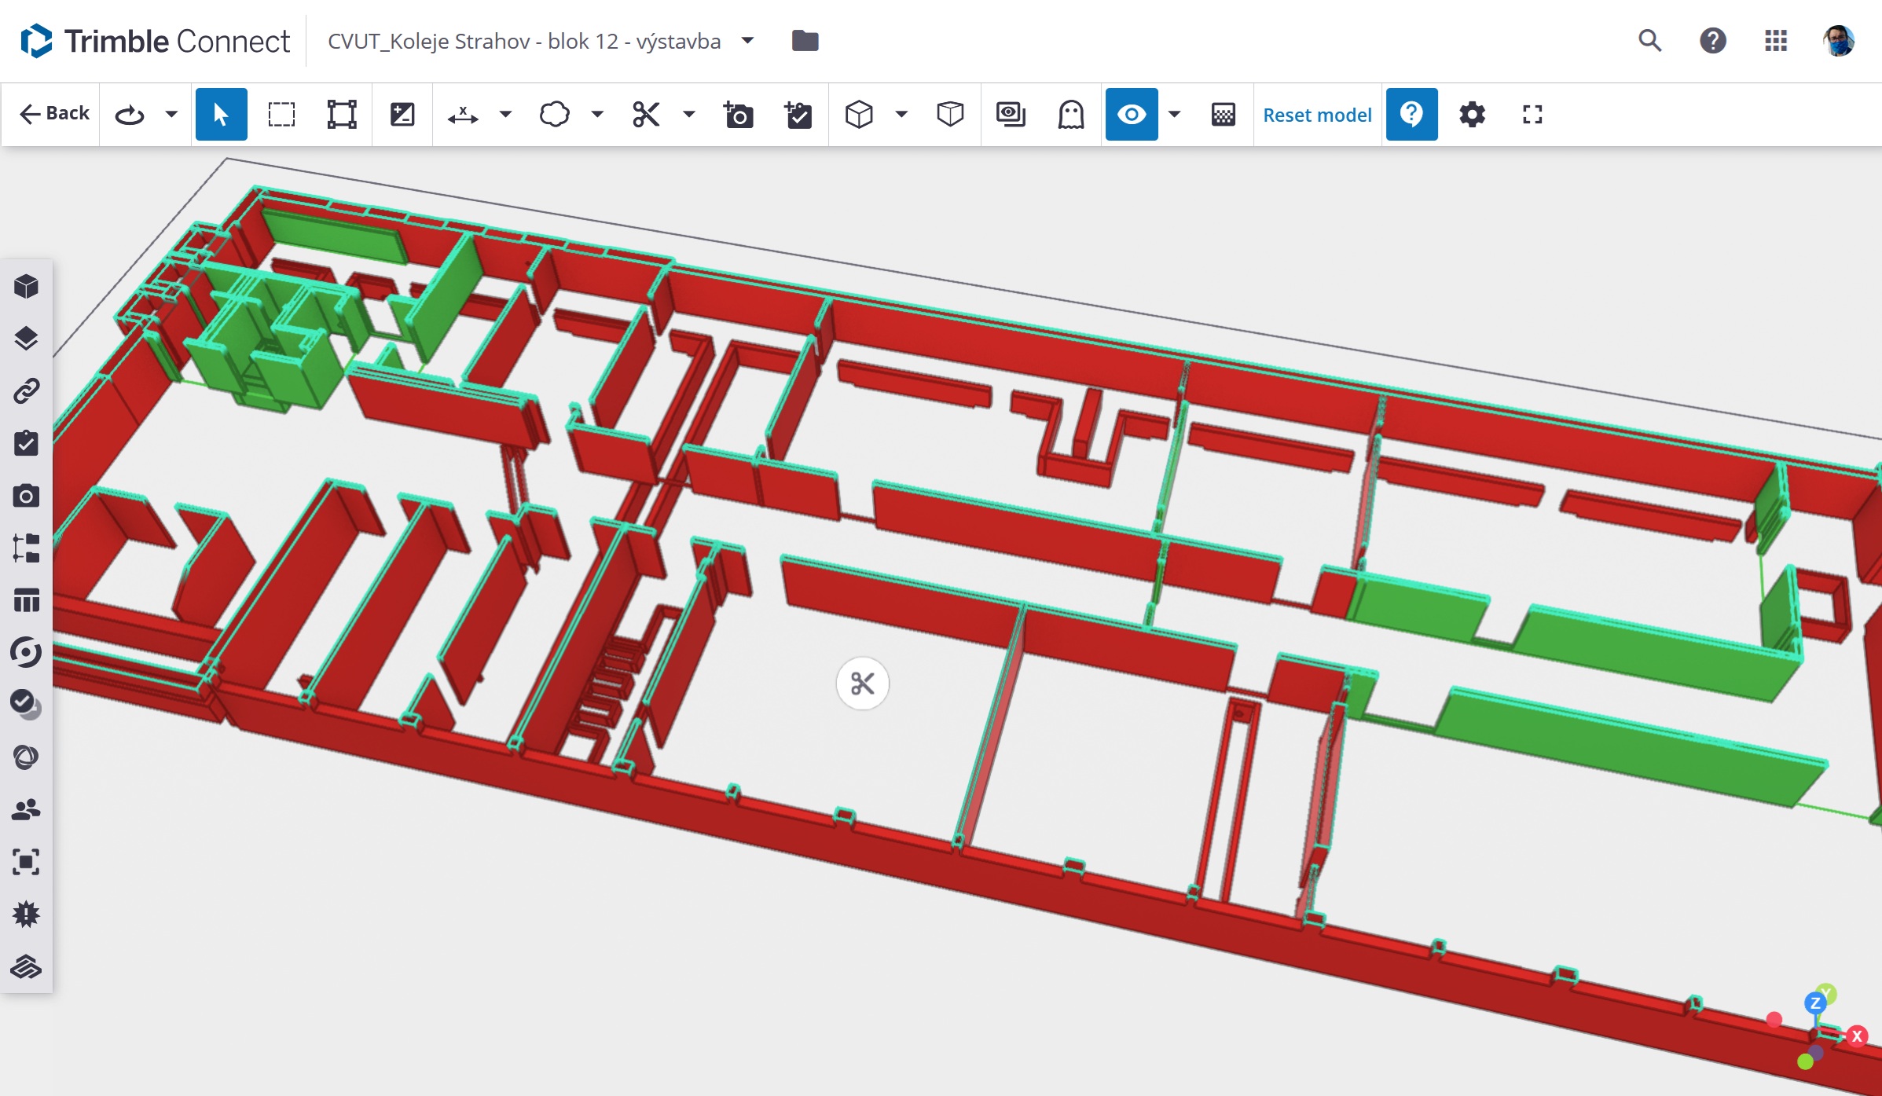The image size is (1882, 1096).
Task: Click the Markup cloud tool
Action: (554, 115)
